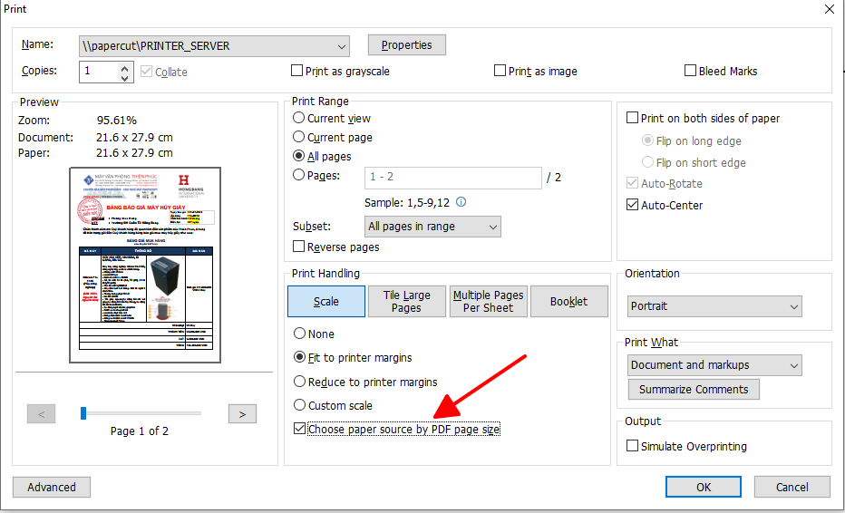This screenshot has width=845, height=513.
Task: Toggle Print on both sides of paper
Action: click(633, 118)
